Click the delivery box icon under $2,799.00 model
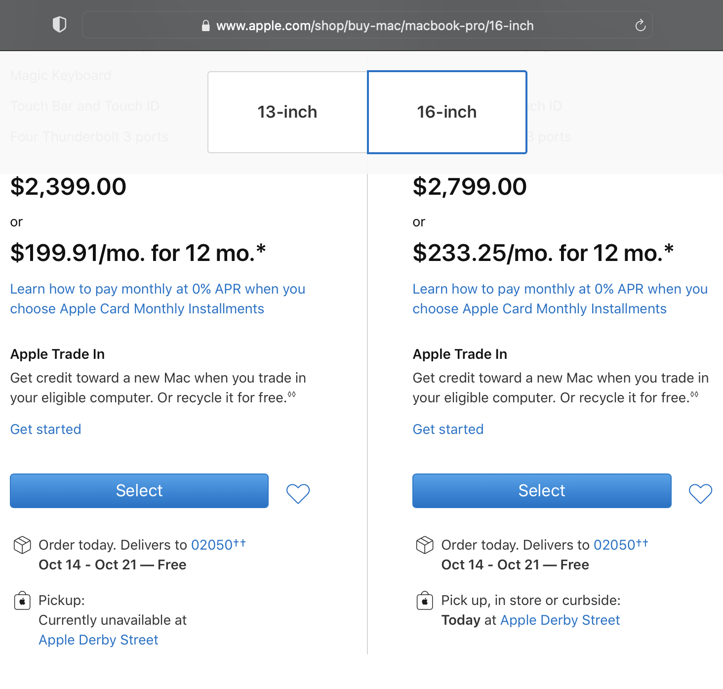Viewport: 723px width, 689px height. click(425, 545)
